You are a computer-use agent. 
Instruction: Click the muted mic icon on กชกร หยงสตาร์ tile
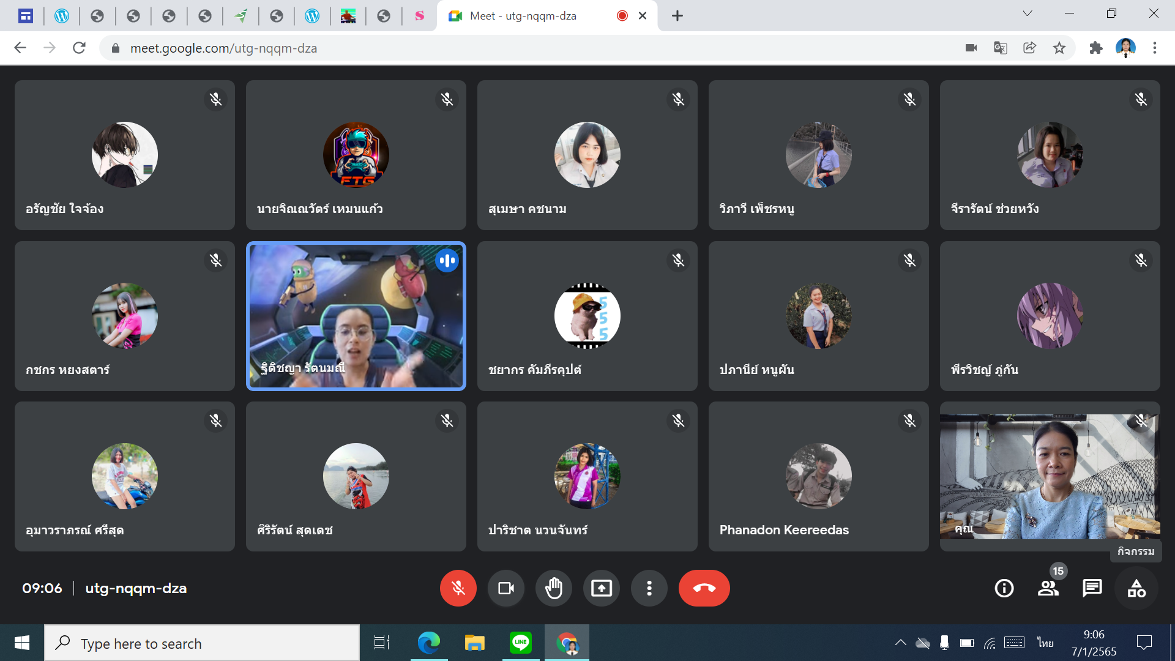215,260
